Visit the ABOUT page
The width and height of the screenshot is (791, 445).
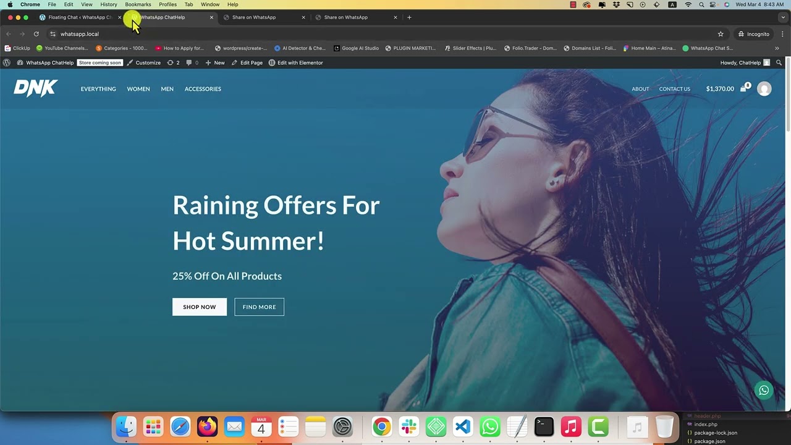(640, 89)
